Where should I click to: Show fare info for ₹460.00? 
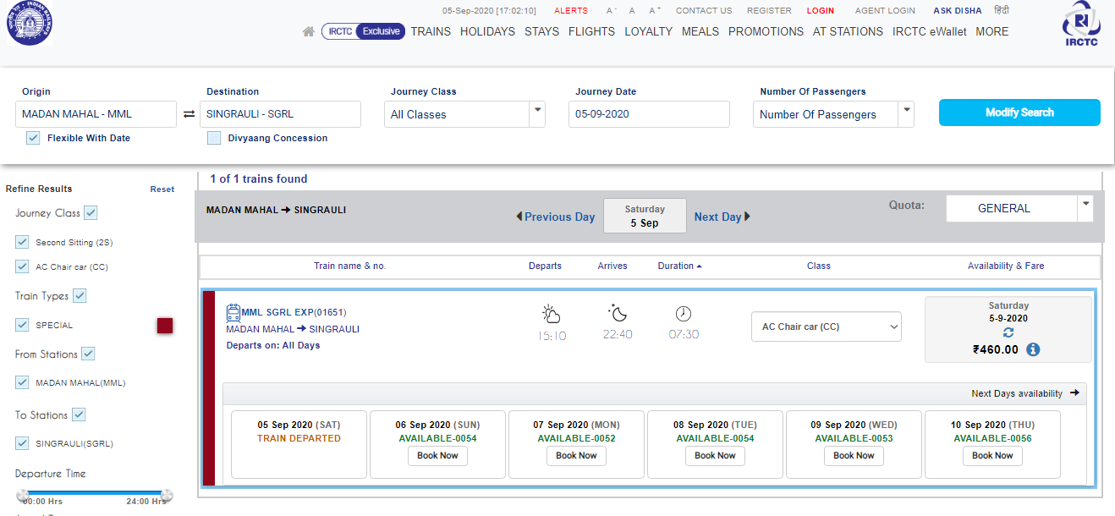pos(1033,349)
